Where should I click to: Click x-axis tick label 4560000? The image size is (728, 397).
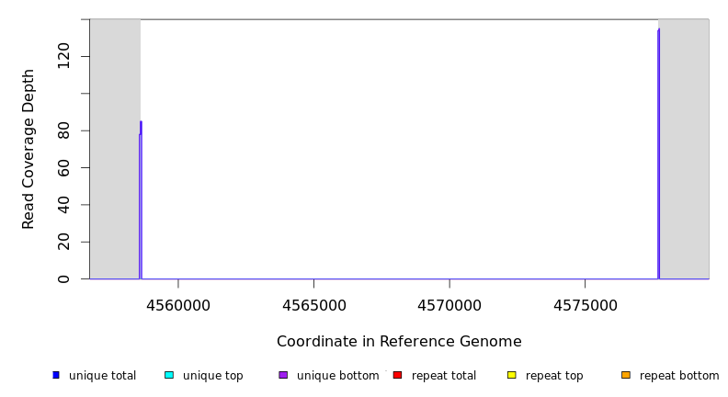pos(178,305)
